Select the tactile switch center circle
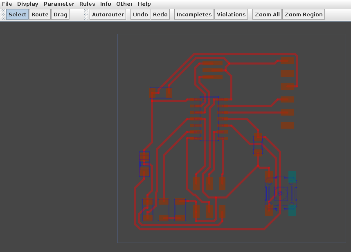Image resolution: width=351 pixels, height=252 pixels. [x=281, y=194]
